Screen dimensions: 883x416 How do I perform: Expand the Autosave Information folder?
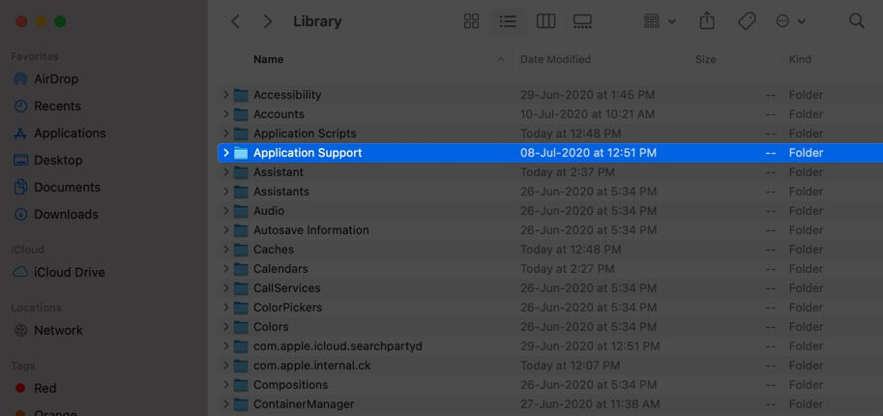(225, 230)
